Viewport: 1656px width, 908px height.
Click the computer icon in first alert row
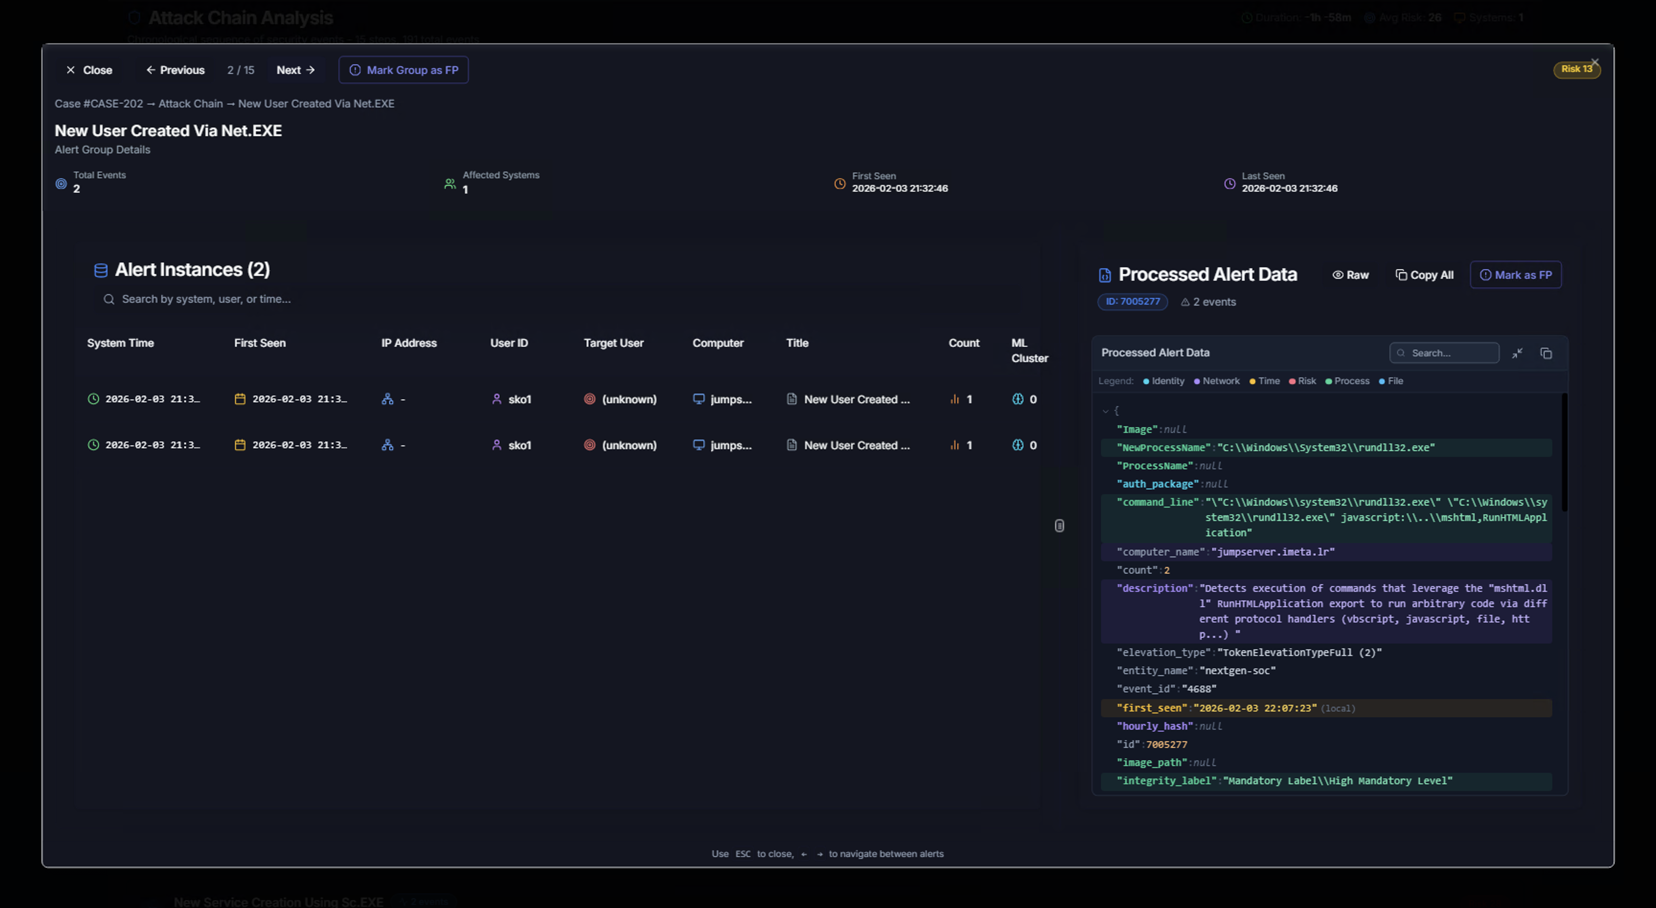pyautogui.click(x=698, y=399)
